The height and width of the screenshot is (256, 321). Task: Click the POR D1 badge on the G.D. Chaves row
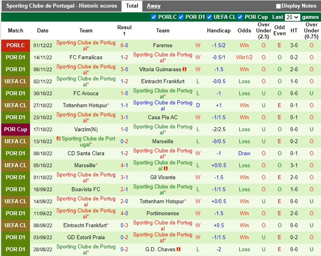point(15,249)
